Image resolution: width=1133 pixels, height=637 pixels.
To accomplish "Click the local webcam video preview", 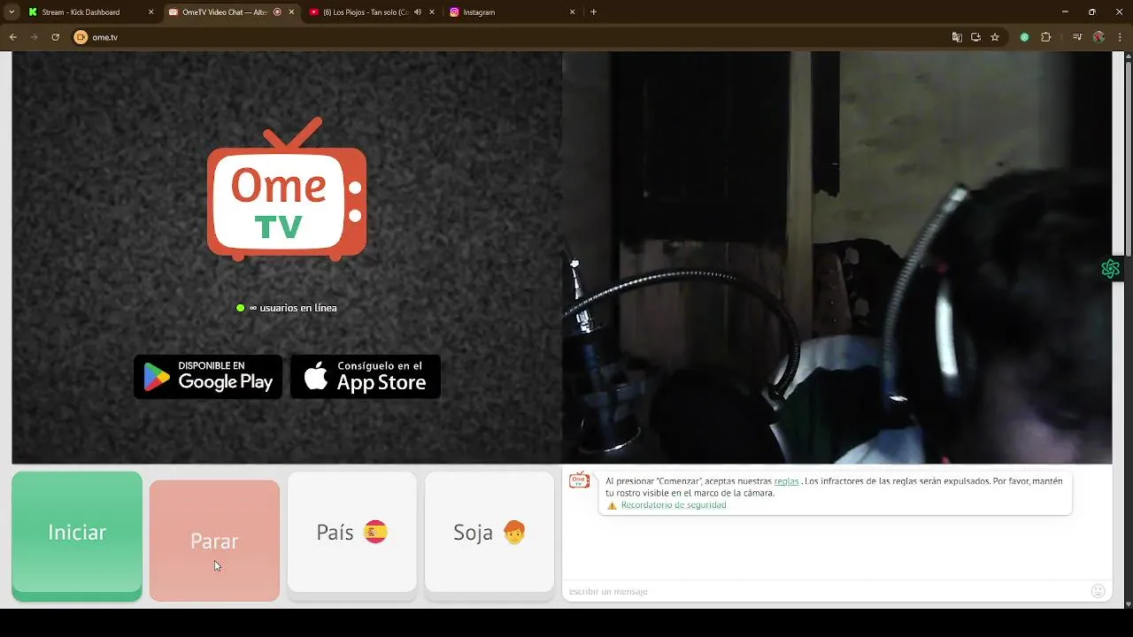I will point(836,257).
